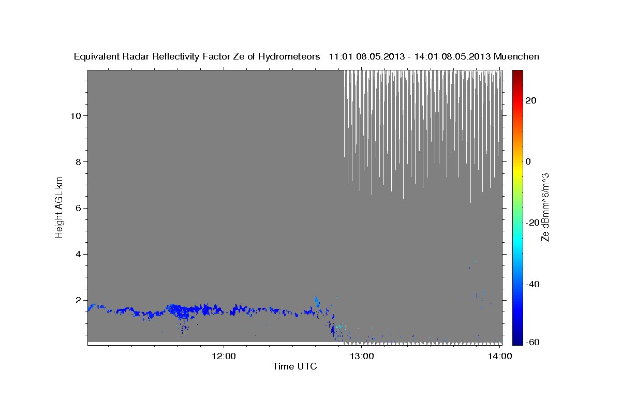Click the plot title text beginning "Equivalent Radar Reflectivity"
Screen dimensions: 621x414
pyautogui.click(x=306, y=56)
